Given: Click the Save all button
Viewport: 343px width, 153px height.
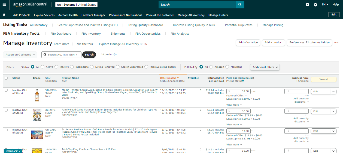Looking at the screenshot, I should [324, 79].
